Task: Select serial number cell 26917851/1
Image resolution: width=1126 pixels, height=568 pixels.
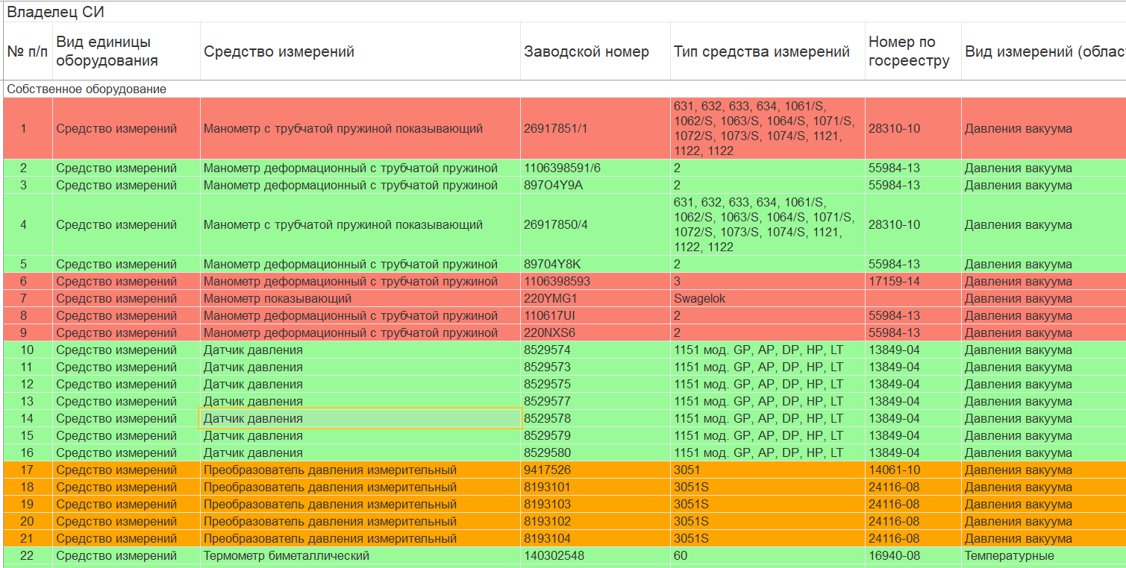Action: 556,128
